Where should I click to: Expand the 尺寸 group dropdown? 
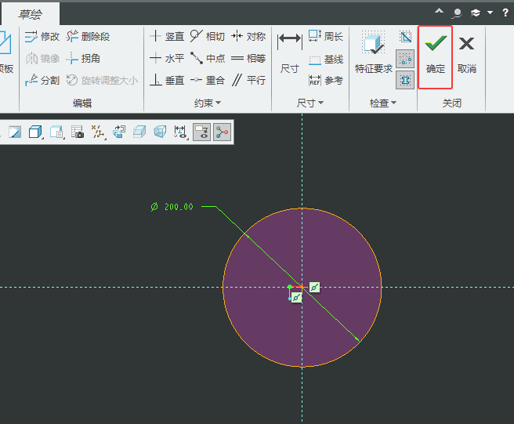(x=306, y=103)
